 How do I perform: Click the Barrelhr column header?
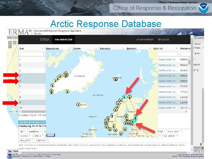coord(132,48)
